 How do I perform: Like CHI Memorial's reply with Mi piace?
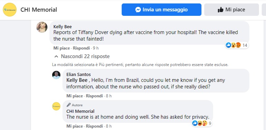coord(75,126)
